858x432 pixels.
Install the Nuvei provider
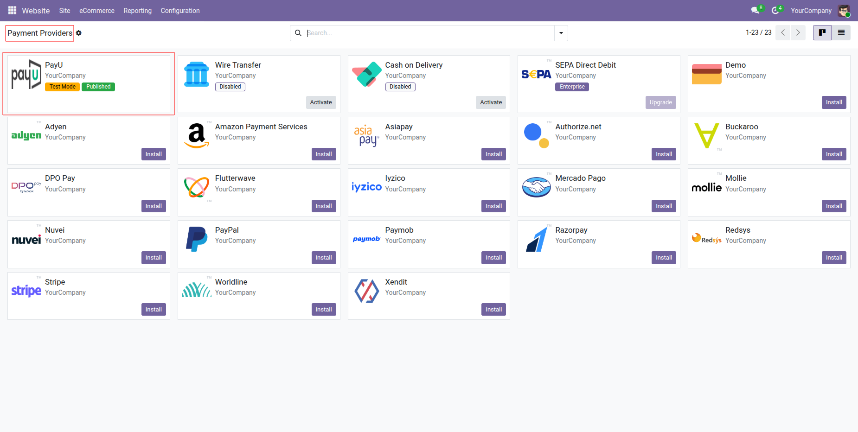154,258
